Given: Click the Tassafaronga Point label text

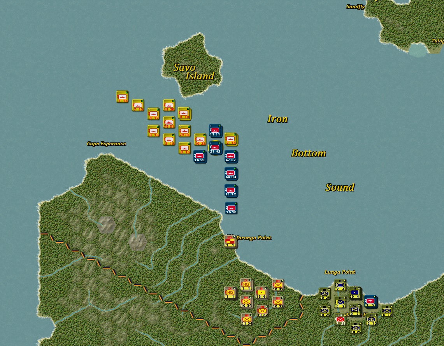Looking at the screenshot, I should click(x=247, y=238).
